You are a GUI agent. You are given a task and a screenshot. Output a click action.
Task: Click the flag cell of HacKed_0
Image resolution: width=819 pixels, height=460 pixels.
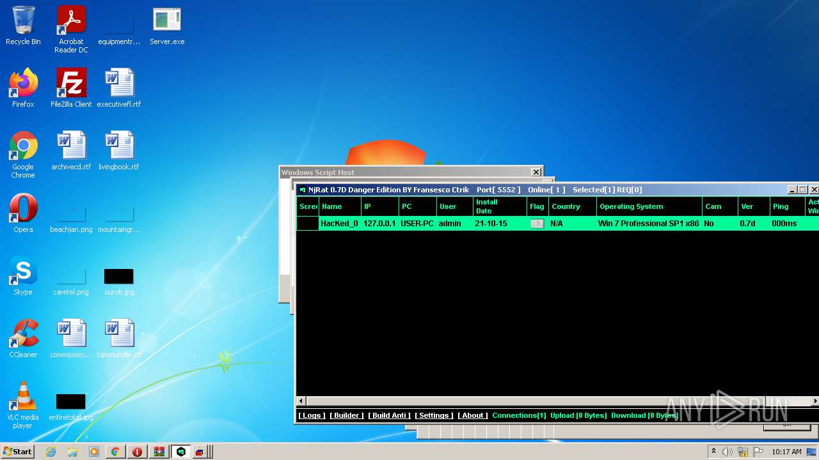click(x=537, y=224)
